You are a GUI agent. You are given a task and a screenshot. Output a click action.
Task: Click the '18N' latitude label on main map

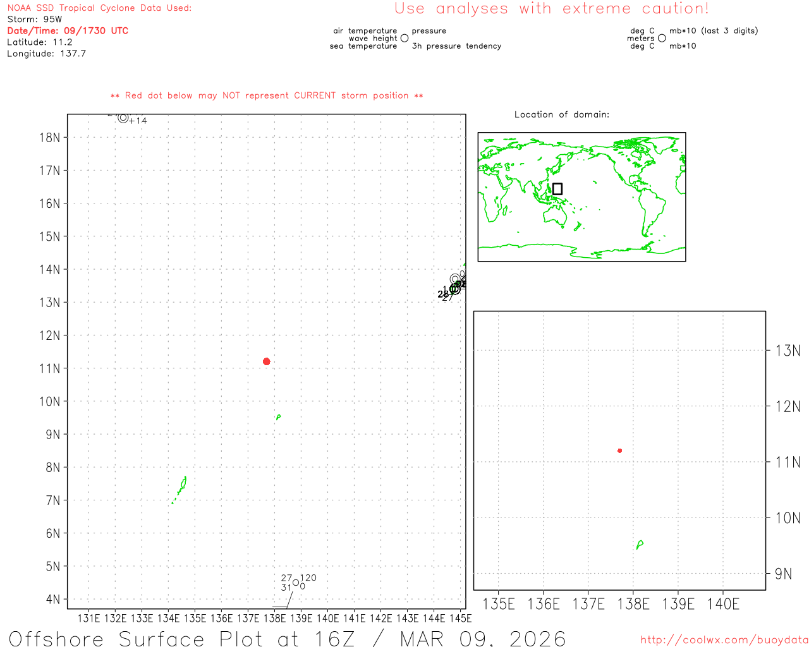[50, 138]
